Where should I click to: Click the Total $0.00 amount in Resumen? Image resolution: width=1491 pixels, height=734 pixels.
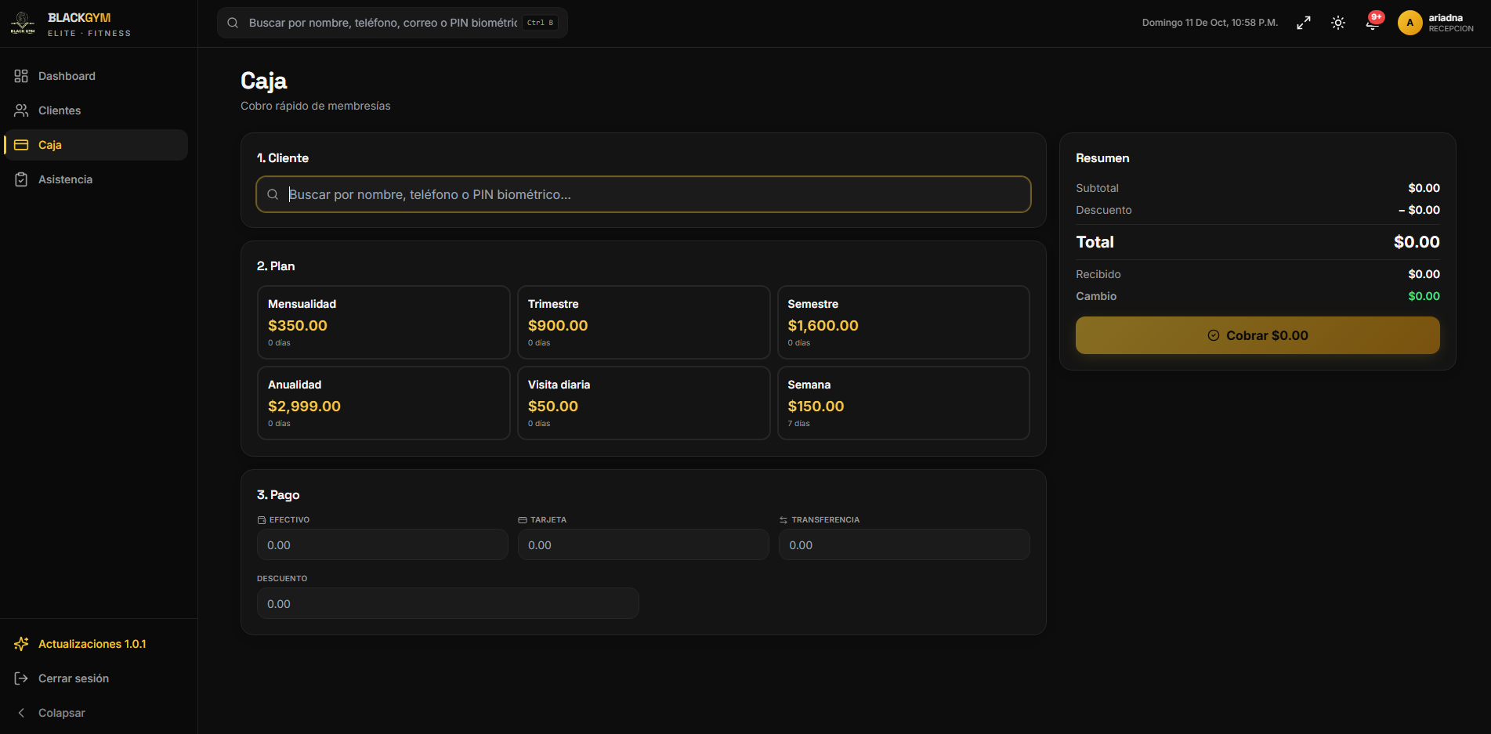click(x=1417, y=242)
